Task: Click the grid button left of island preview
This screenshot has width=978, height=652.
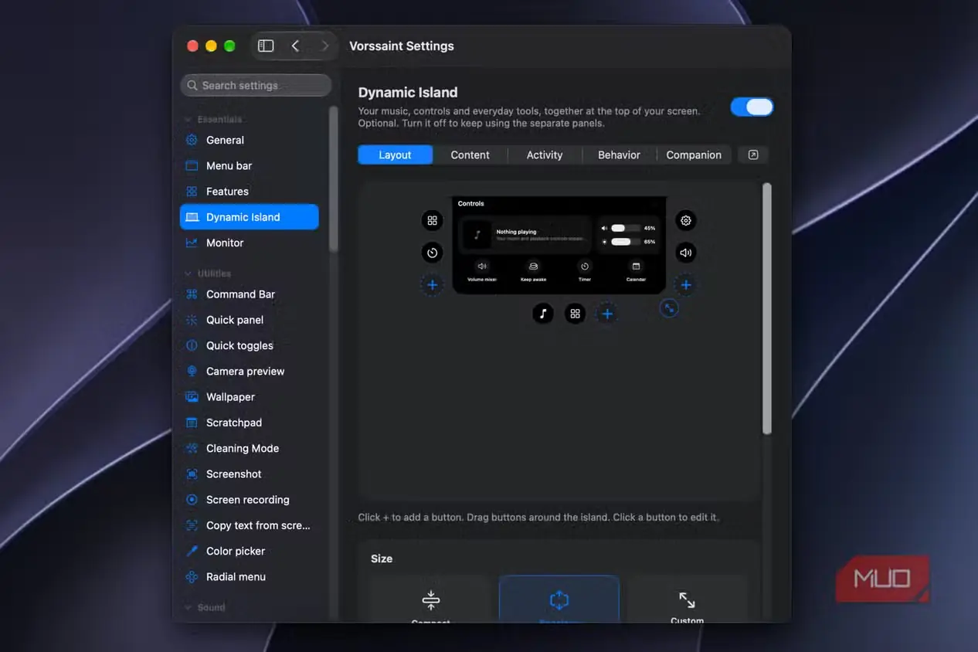Action: [433, 221]
